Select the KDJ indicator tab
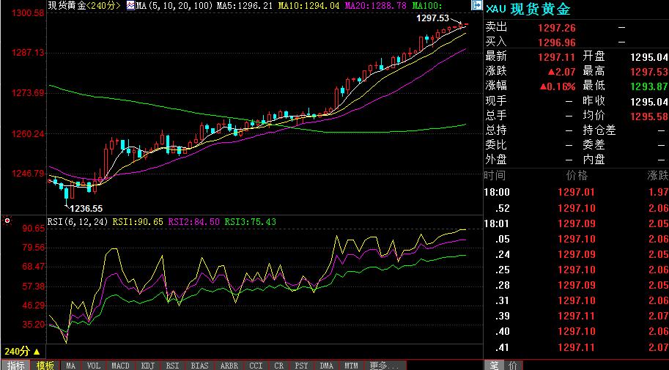The image size is (669, 370). tap(147, 366)
